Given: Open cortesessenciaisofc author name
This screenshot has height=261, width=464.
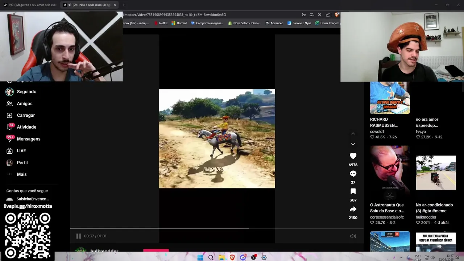Looking at the screenshot, I should [x=387, y=217].
